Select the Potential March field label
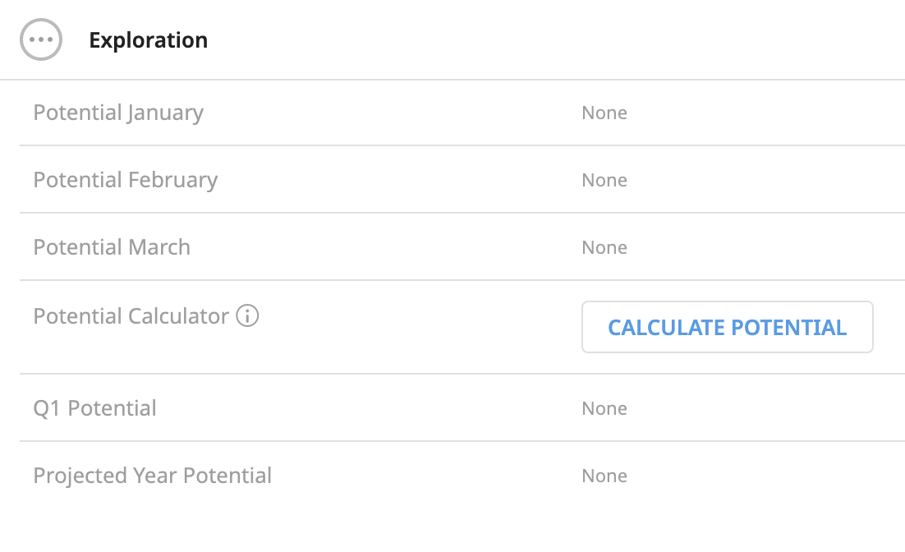The width and height of the screenshot is (905, 552). [111, 247]
